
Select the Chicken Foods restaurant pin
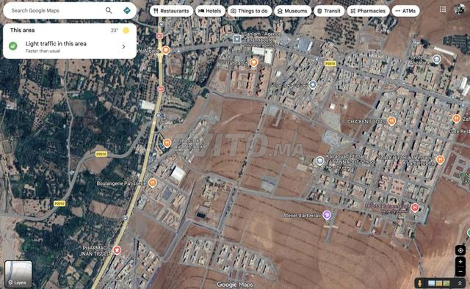click(391, 121)
